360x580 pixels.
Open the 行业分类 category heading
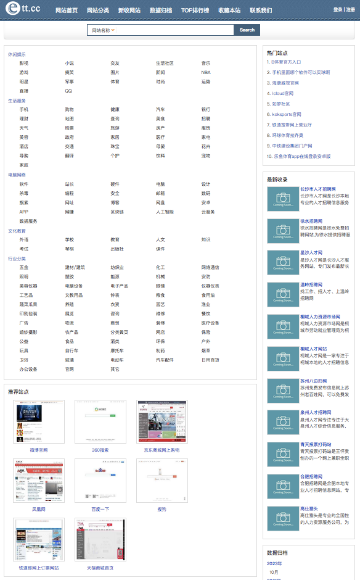click(x=17, y=259)
